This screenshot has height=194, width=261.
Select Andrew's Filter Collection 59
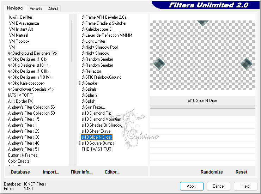[31, 113]
